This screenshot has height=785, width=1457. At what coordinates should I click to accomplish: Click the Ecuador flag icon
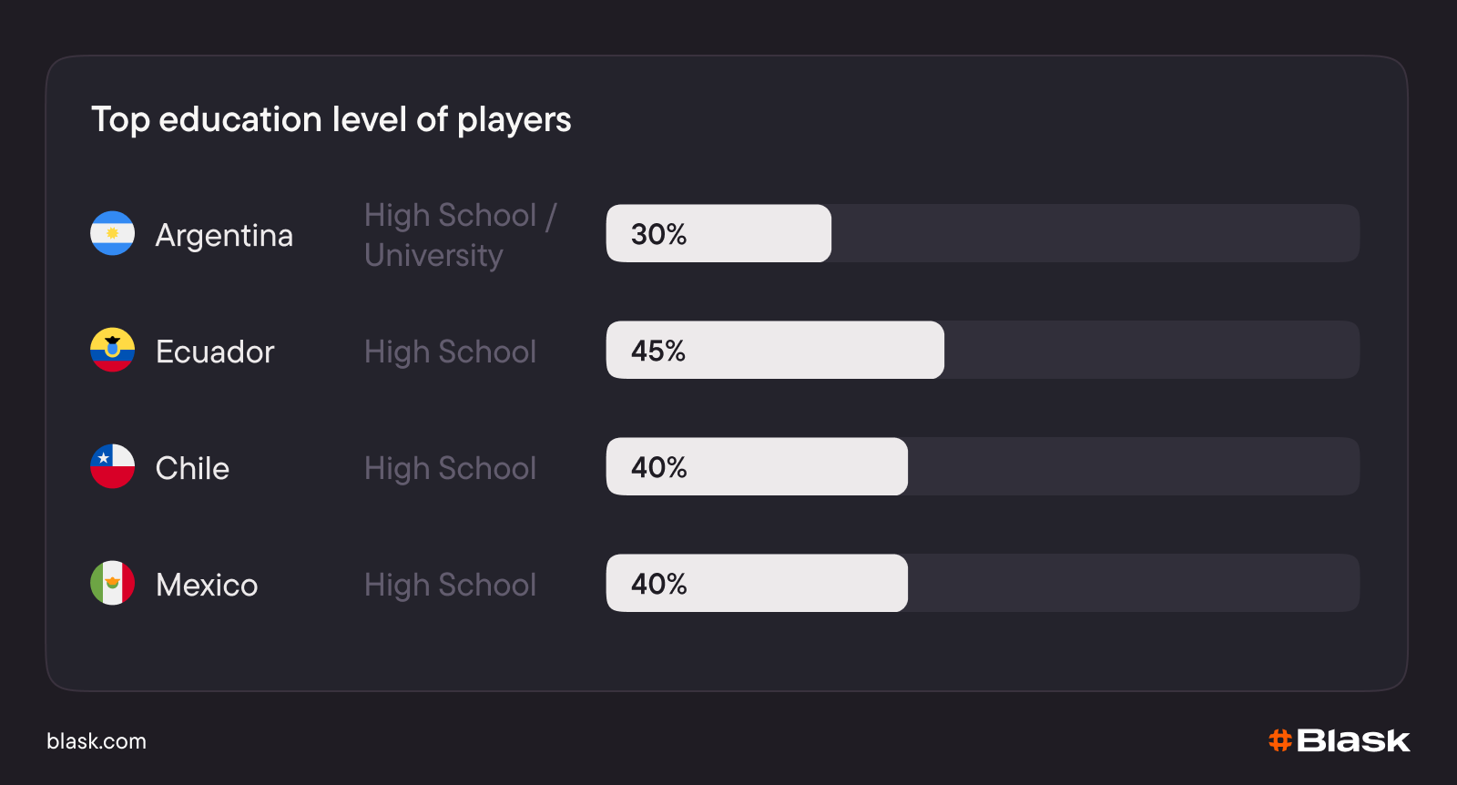coord(112,350)
